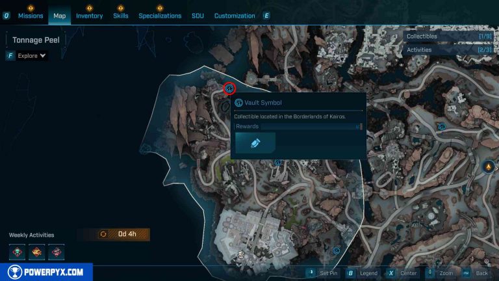Open the SDU tab
499x281 pixels.
198,16
